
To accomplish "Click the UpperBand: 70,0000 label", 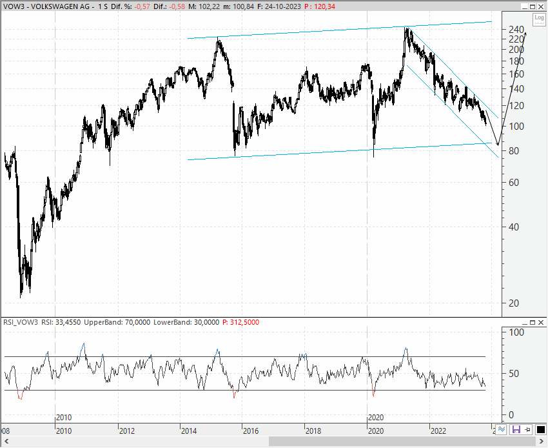I will click(117, 322).
